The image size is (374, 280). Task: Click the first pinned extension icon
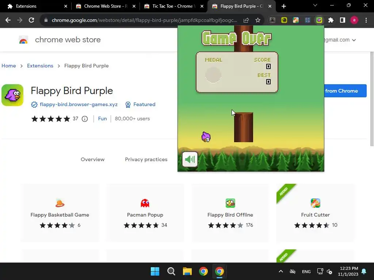[x=272, y=20]
